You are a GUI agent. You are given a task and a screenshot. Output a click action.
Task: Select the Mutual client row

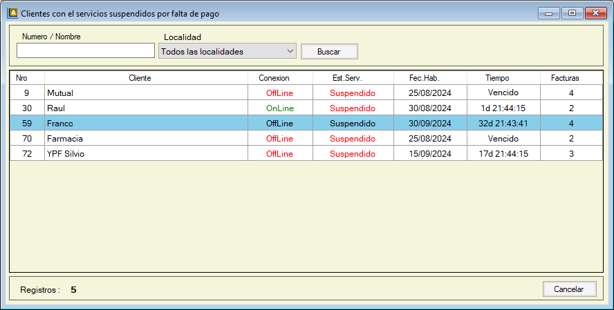[145, 93]
